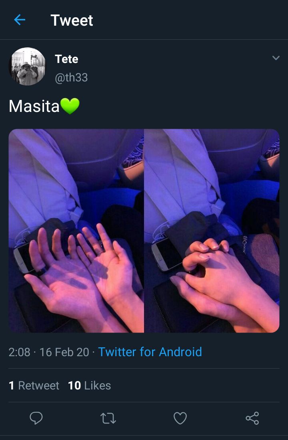Open the display name Tete
The width and height of the screenshot is (288, 440).
tap(67, 59)
